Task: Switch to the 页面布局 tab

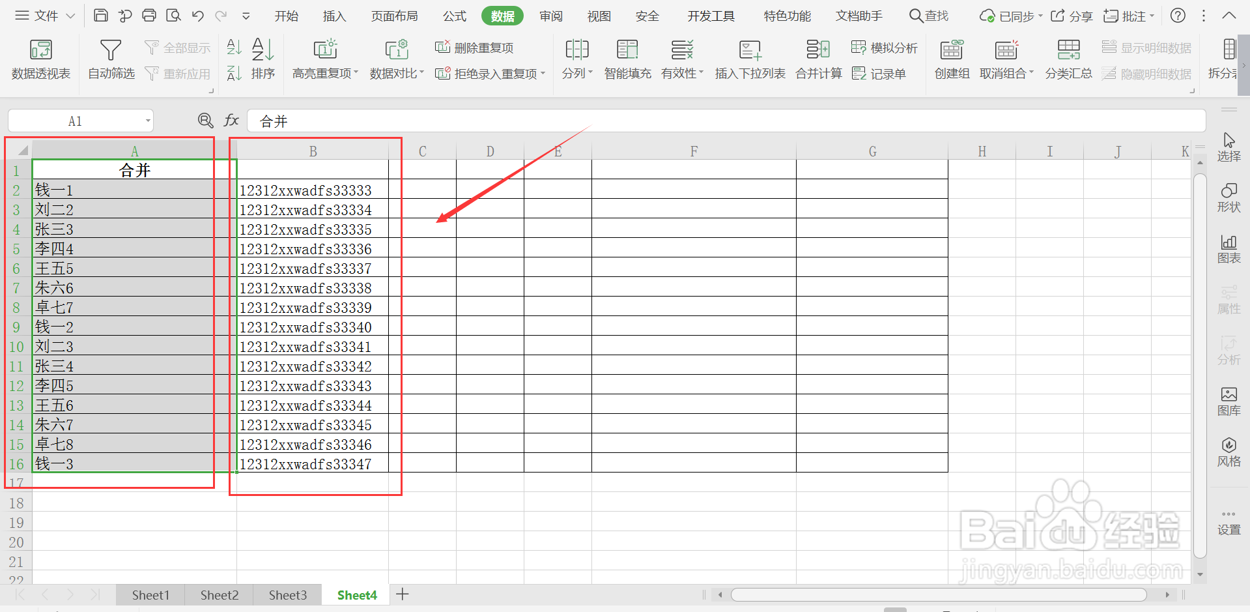Action: click(x=394, y=16)
